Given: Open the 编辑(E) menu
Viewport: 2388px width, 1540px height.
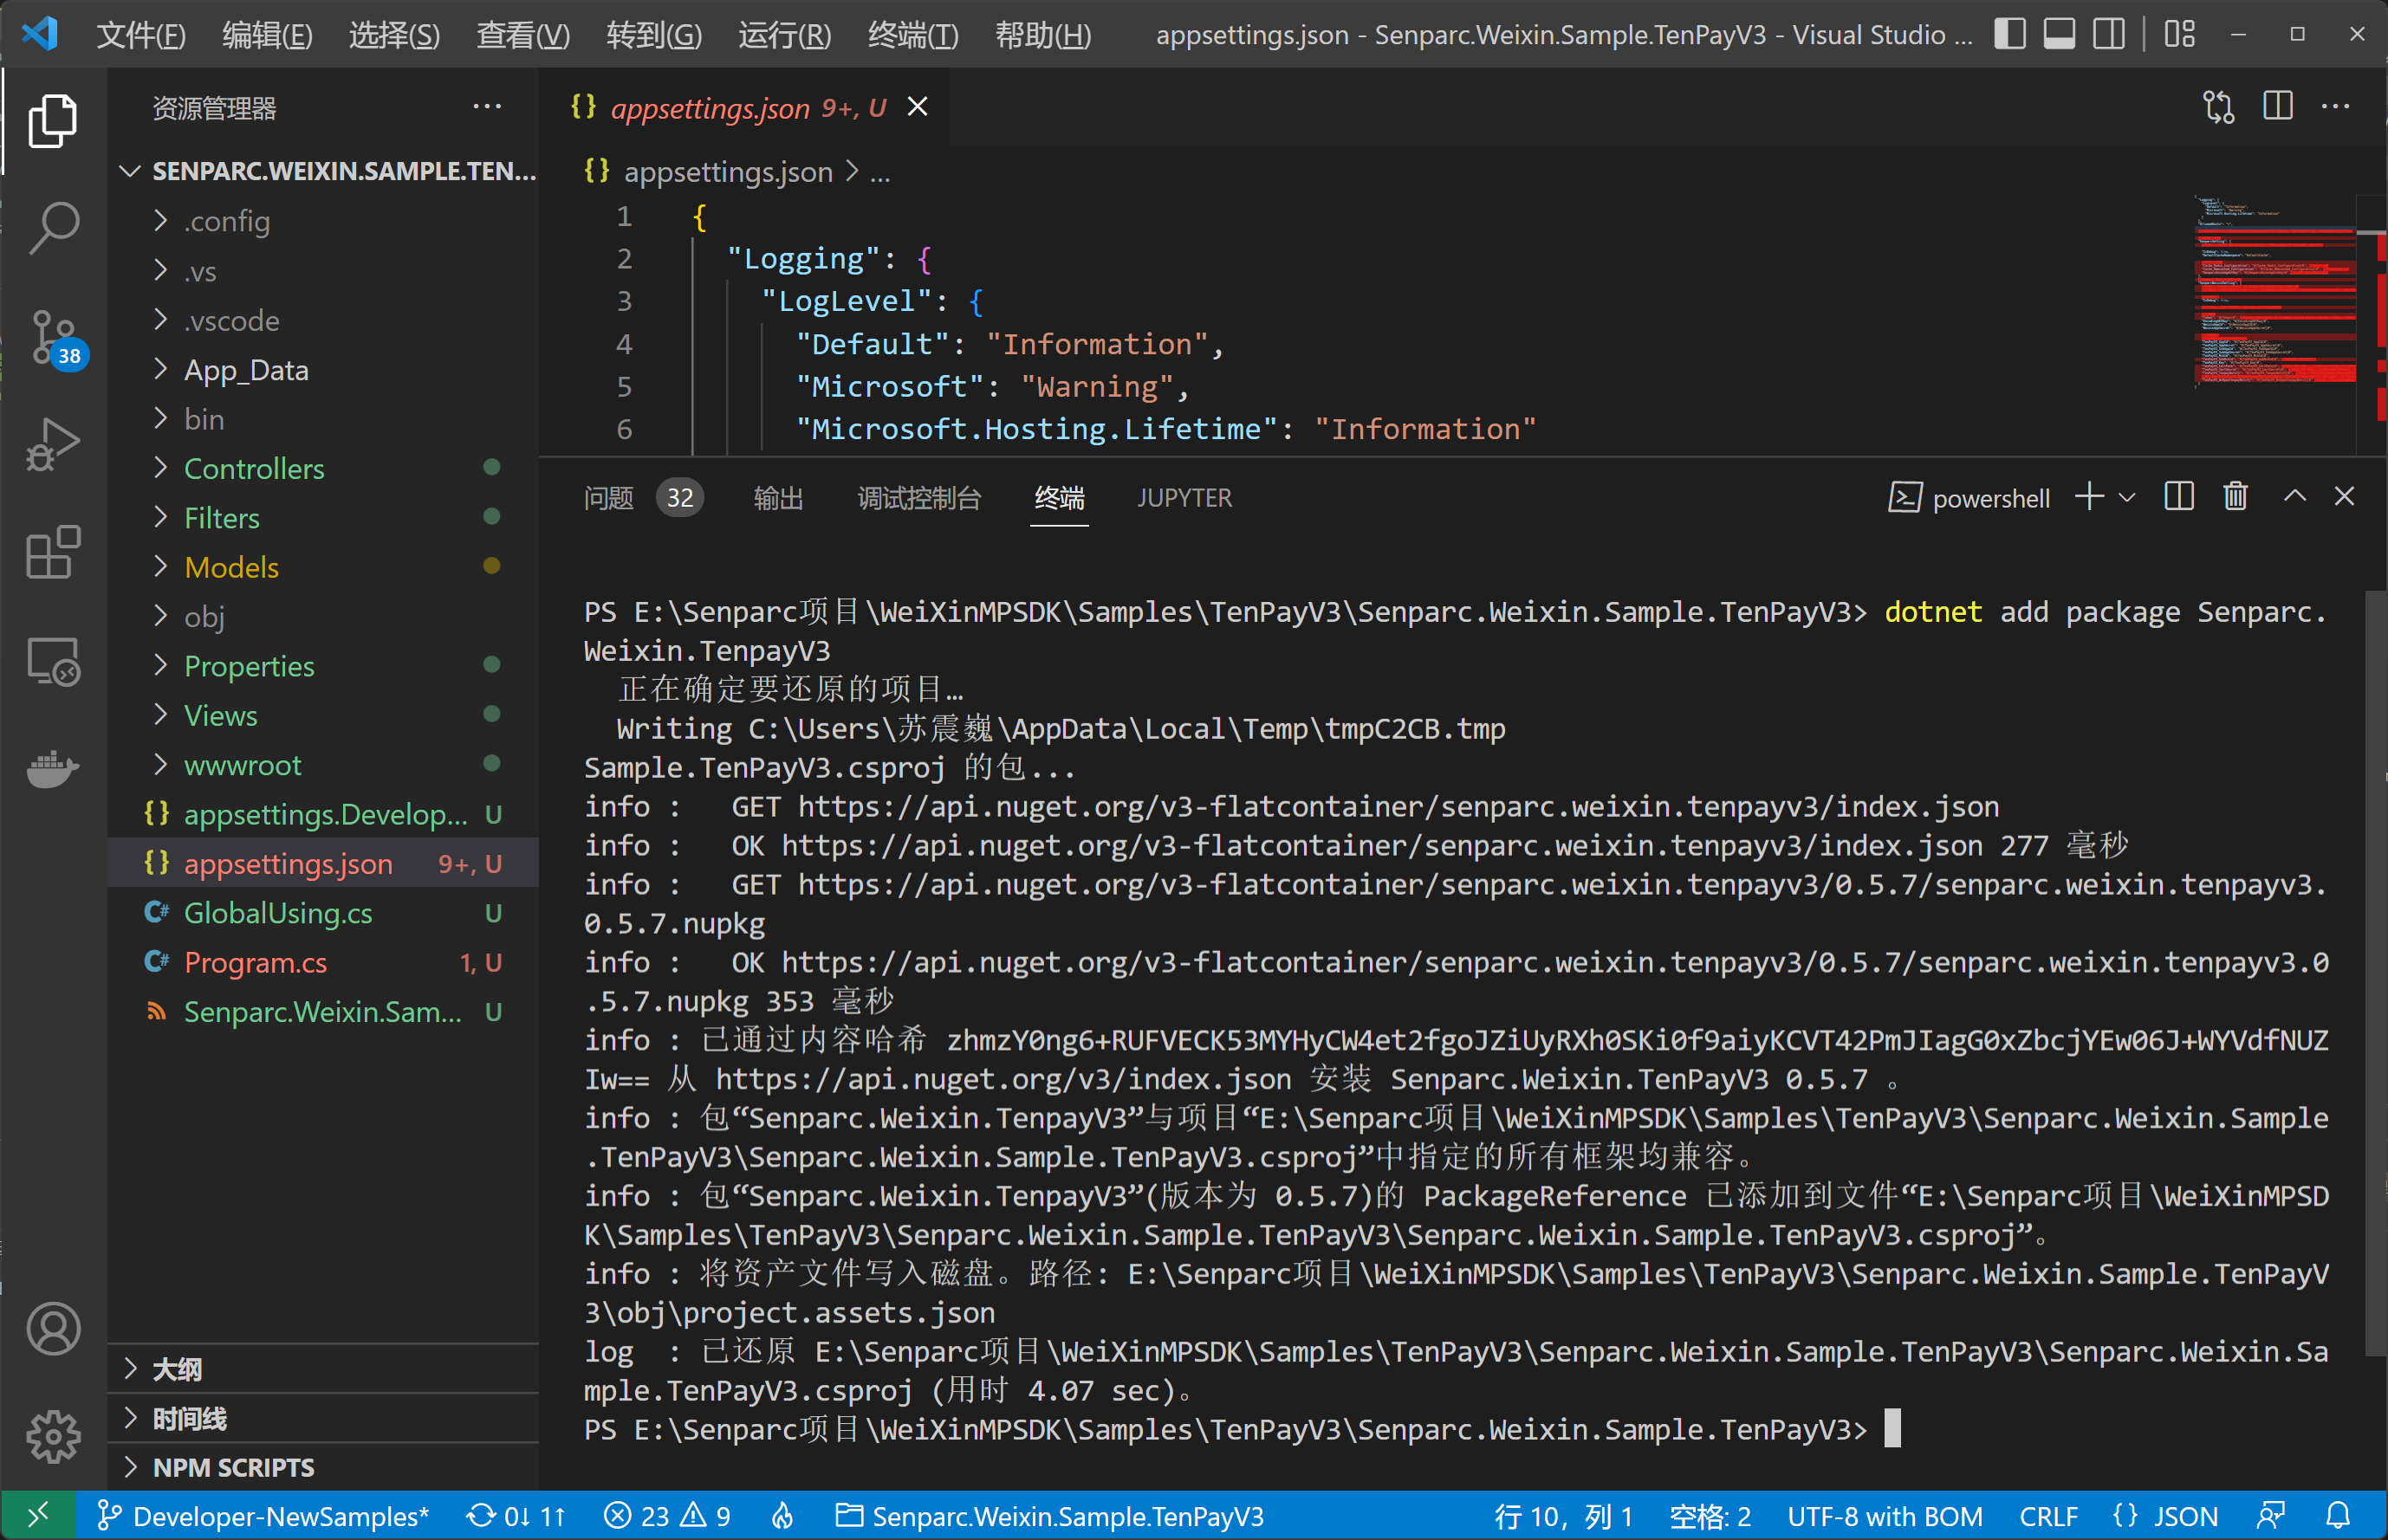Looking at the screenshot, I should pos(267,35).
